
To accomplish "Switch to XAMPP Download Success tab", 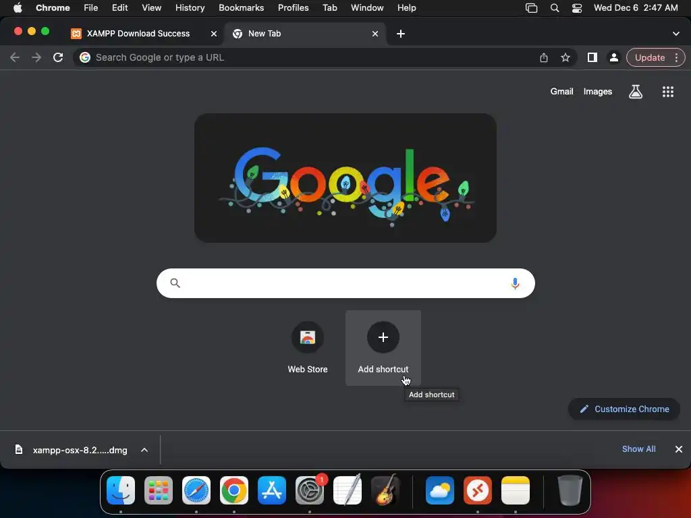I will tap(138, 34).
